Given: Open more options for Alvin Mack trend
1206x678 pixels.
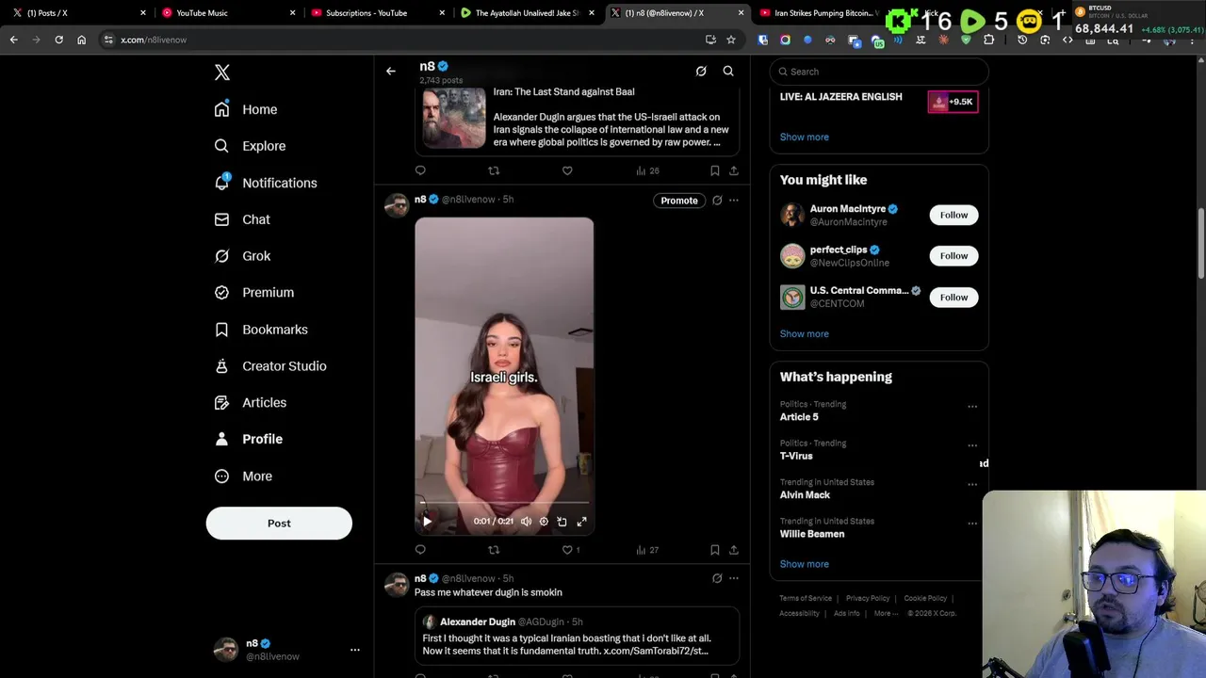Looking at the screenshot, I should [x=972, y=485].
